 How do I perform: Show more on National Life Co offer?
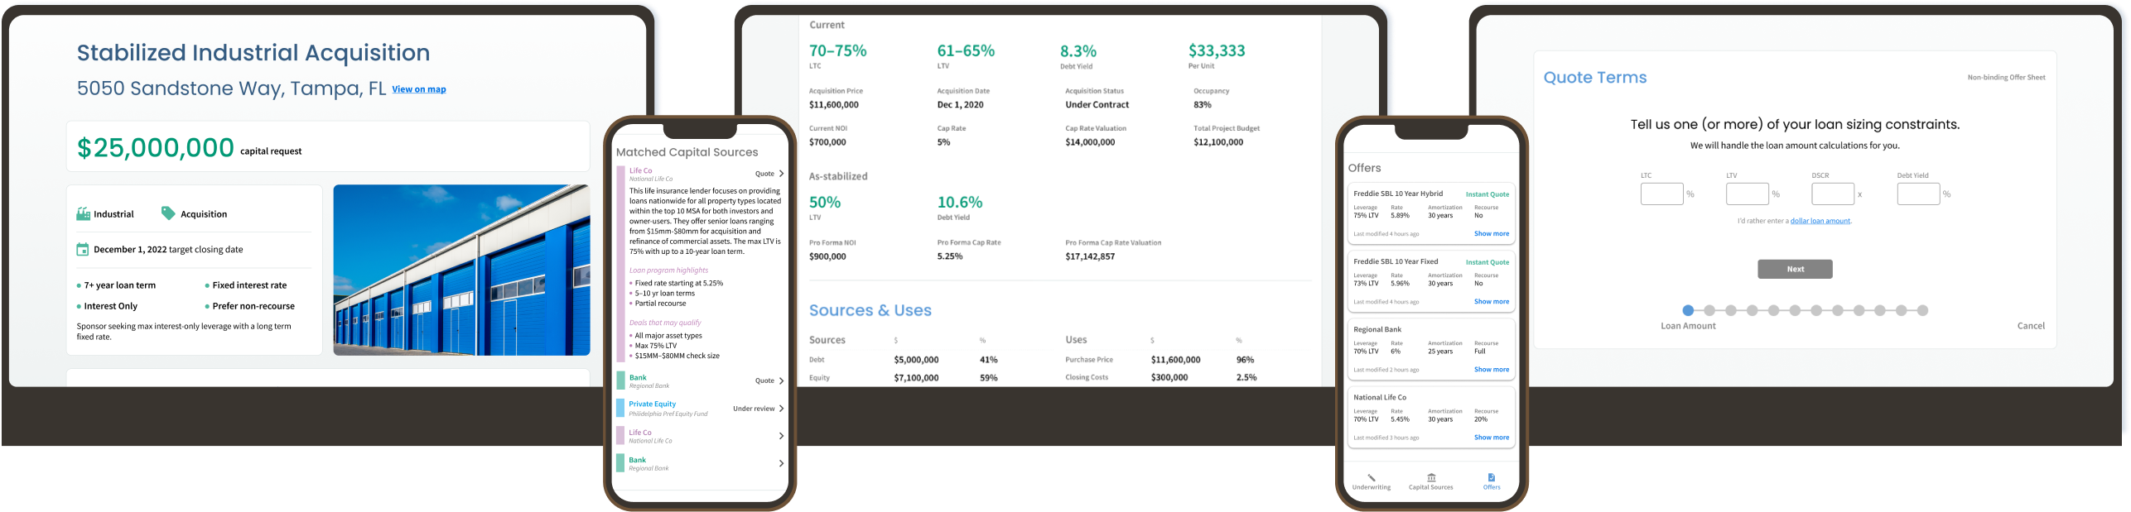pos(1491,438)
